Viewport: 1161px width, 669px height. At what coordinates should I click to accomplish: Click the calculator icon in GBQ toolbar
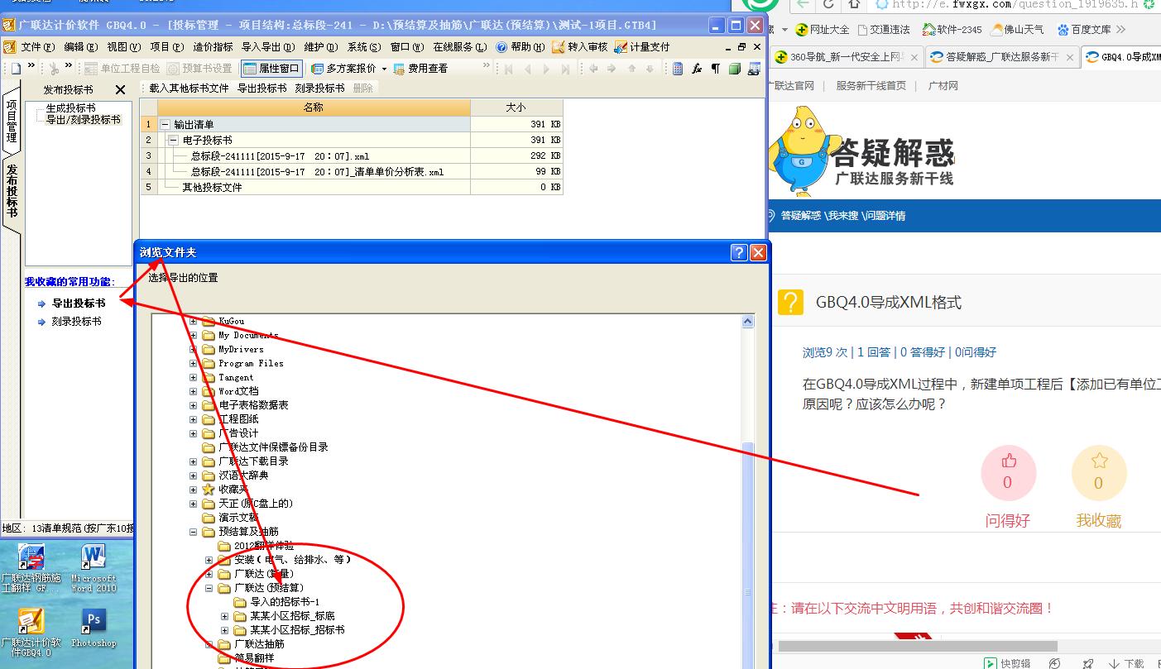click(678, 69)
